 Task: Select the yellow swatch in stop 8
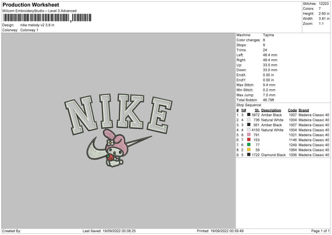[249, 150]
